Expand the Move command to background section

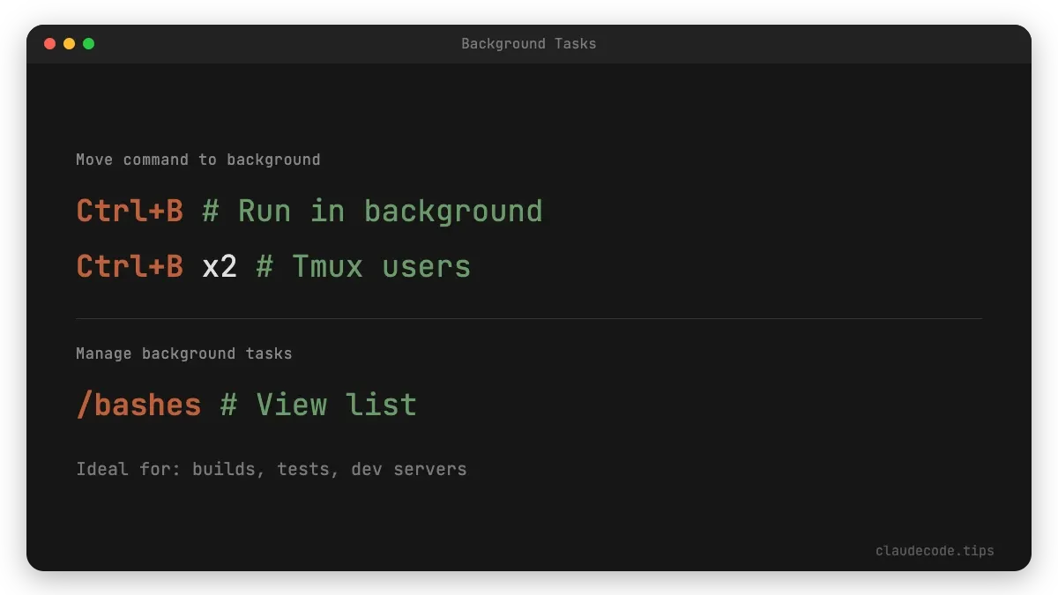(197, 159)
